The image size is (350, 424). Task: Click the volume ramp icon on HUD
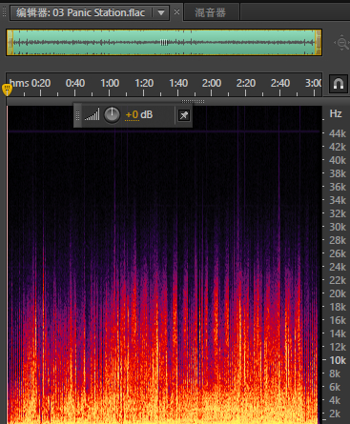click(92, 114)
